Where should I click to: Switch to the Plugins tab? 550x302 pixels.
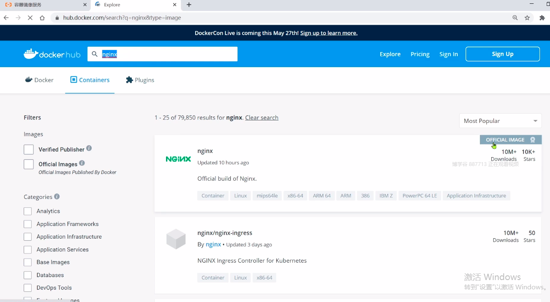click(x=140, y=80)
